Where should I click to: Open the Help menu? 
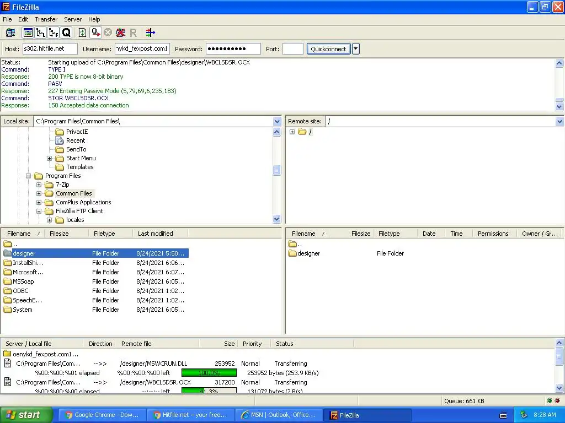coord(94,19)
